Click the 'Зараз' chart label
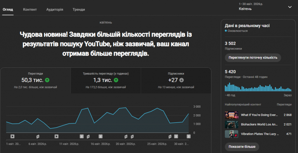The width and height of the screenshot is (298, 153). pos(288,95)
